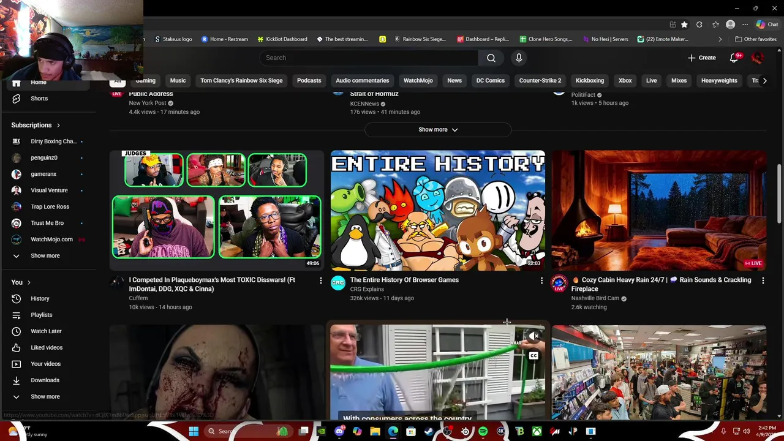Click the Create video button

click(x=701, y=58)
